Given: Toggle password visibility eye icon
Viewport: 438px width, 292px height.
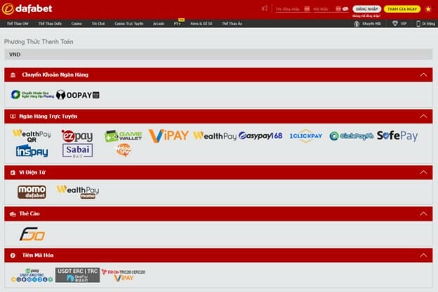Looking at the screenshot, I should (345, 9).
